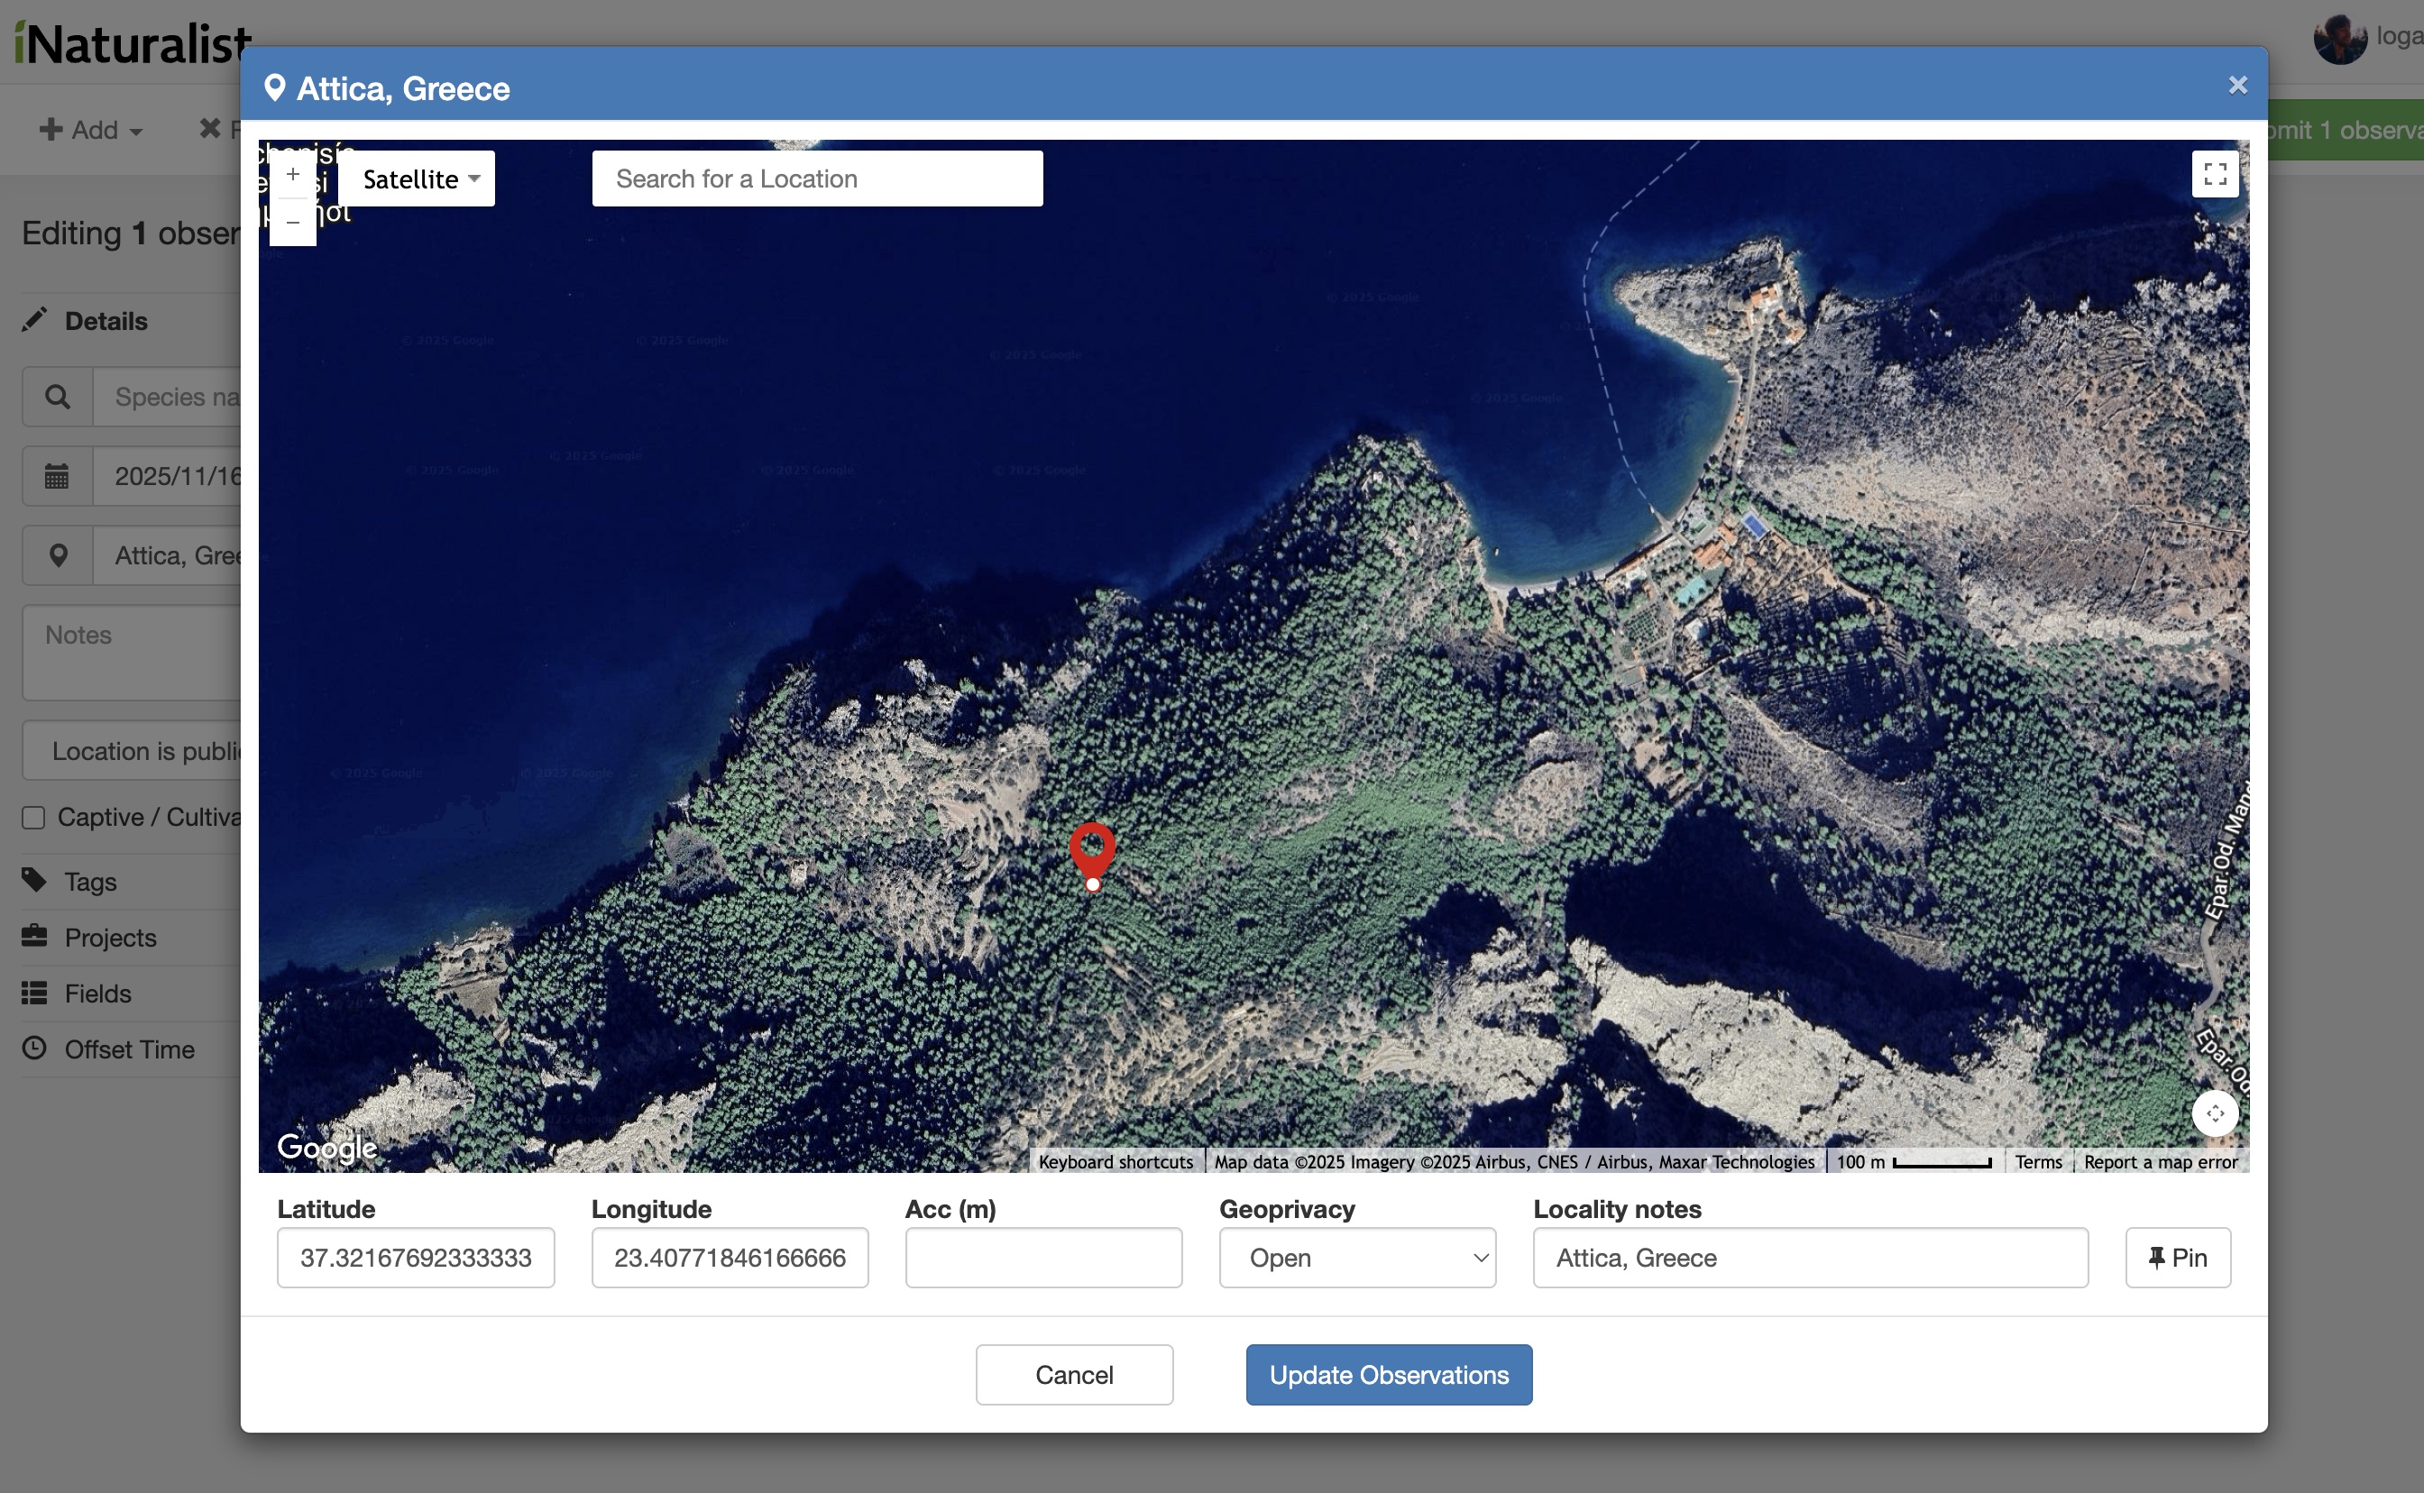The image size is (2424, 1493).
Task: Open the Tags section
Action: [89, 882]
